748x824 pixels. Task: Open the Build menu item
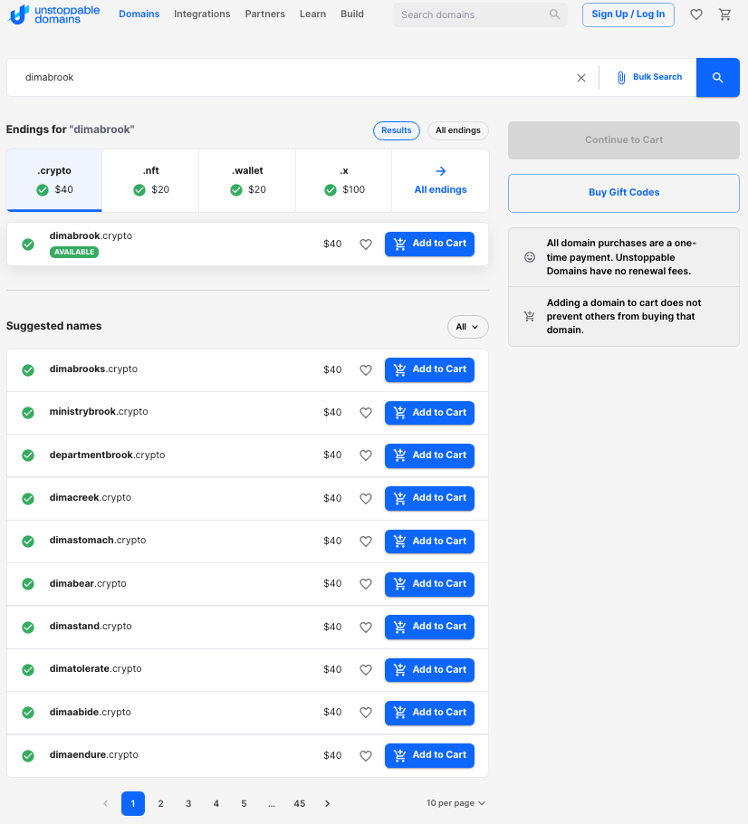[352, 14]
